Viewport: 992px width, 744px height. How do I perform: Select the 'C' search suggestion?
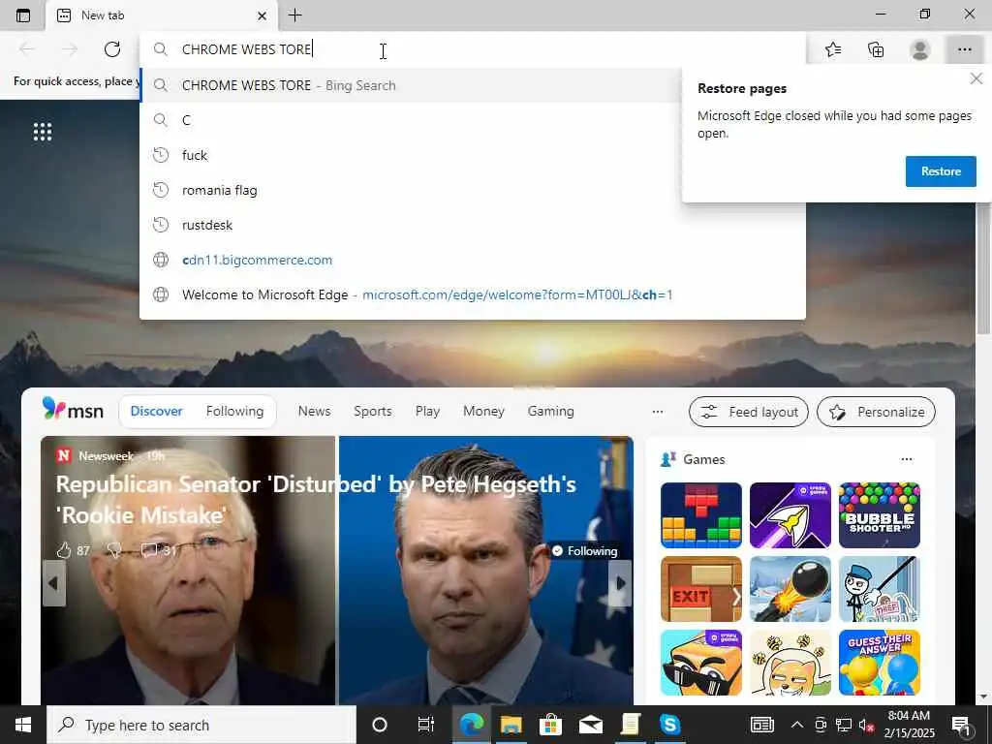[411, 120]
